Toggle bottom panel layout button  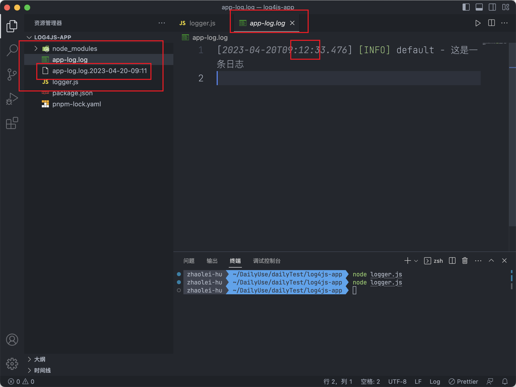tap(479, 7)
